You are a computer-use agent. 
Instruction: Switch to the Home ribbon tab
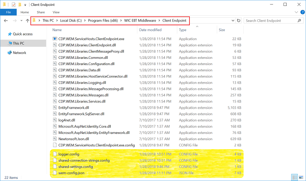click(25, 12)
